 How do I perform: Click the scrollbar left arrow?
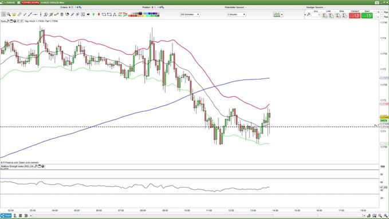point(31,216)
